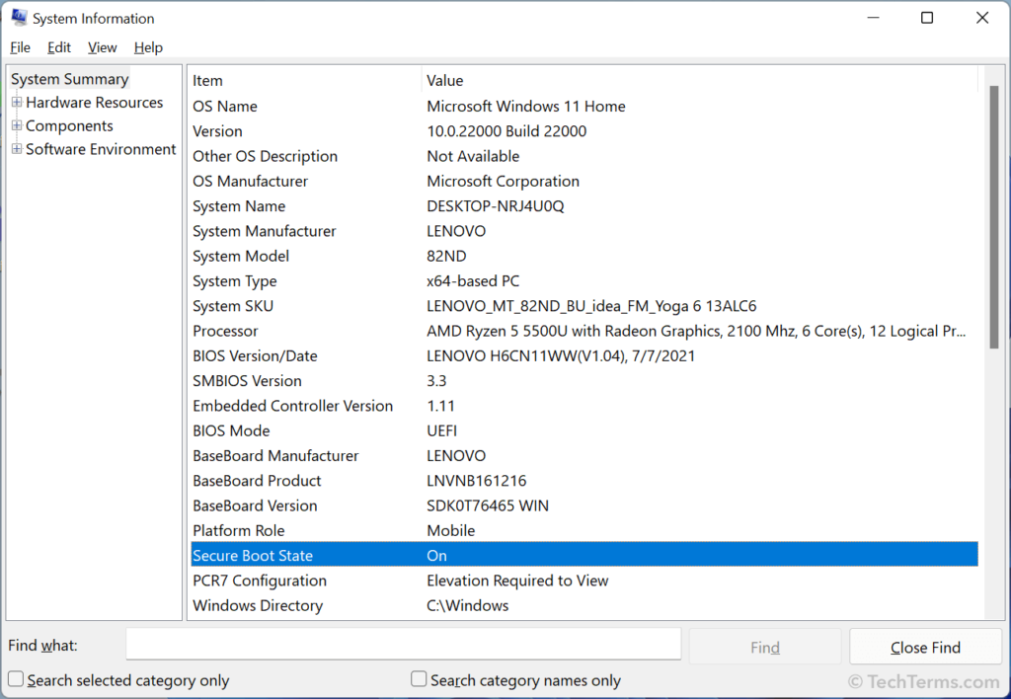Click the Find button
Image resolution: width=1011 pixels, height=699 pixels.
pyautogui.click(x=764, y=646)
